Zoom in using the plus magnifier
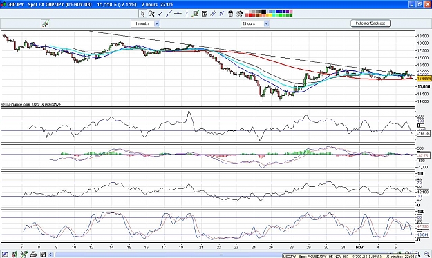The image size is (432, 258). [426, 254]
